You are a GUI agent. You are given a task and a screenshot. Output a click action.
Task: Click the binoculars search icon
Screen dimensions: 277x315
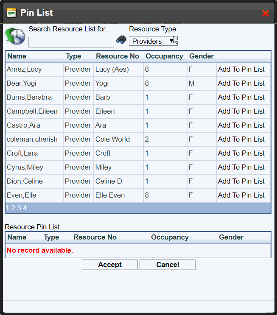(121, 39)
